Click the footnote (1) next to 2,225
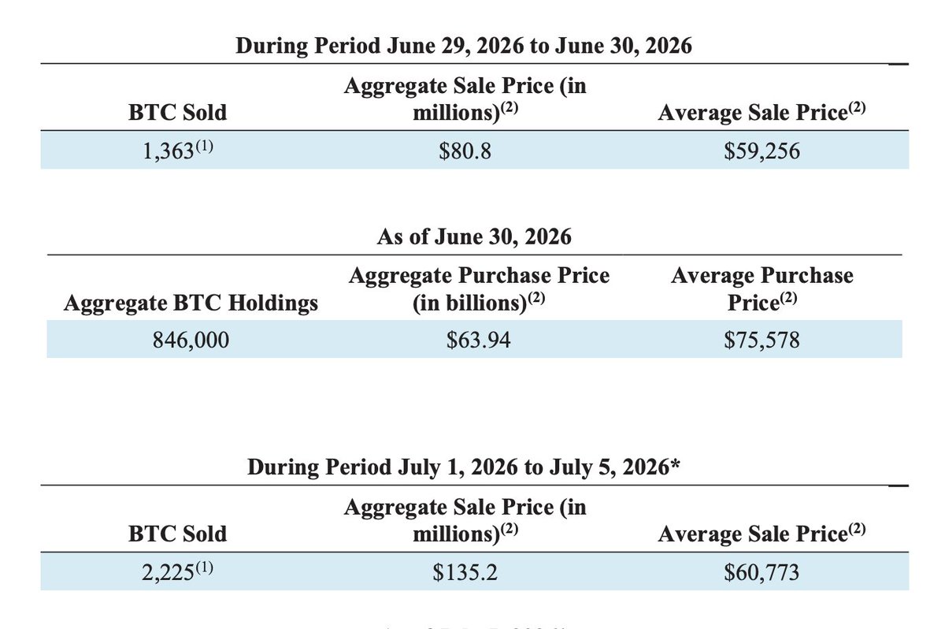This screenshot has width=945, height=629. click(204, 568)
